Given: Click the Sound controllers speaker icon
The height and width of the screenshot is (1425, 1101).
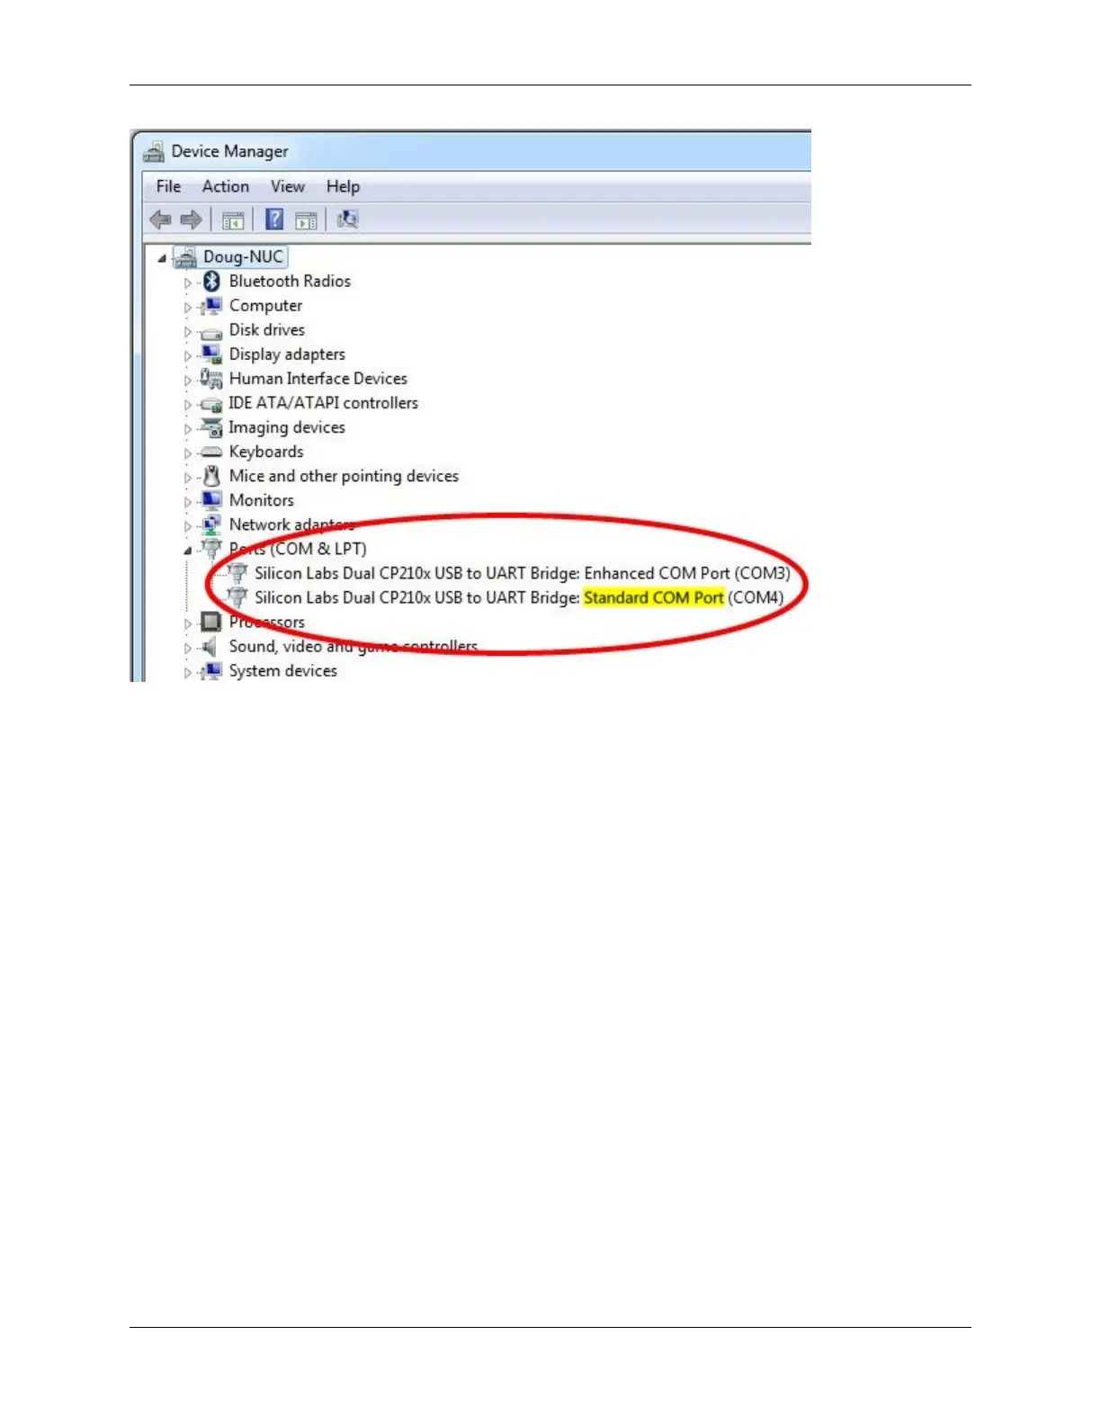Looking at the screenshot, I should click(x=210, y=647).
